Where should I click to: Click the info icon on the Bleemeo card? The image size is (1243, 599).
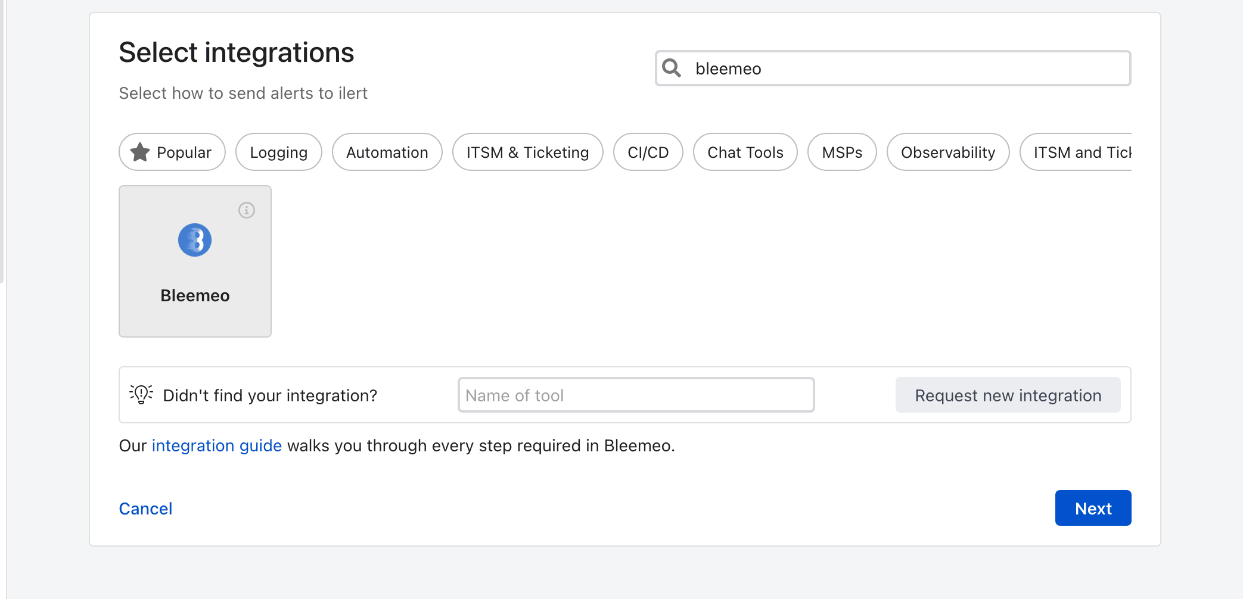[247, 210]
